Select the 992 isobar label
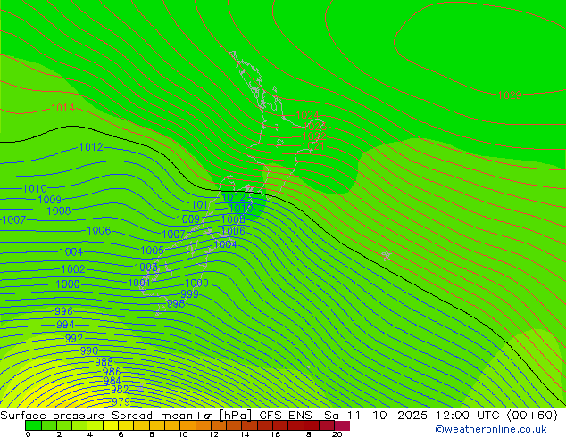Image resolution: width=566 pixels, height=437 pixels. (74, 339)
